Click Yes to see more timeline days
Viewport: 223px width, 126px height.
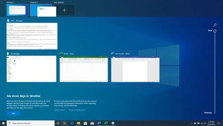pos(13,113)
